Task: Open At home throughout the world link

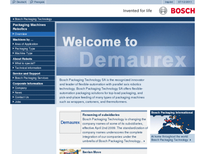Action: pos(171,138)
